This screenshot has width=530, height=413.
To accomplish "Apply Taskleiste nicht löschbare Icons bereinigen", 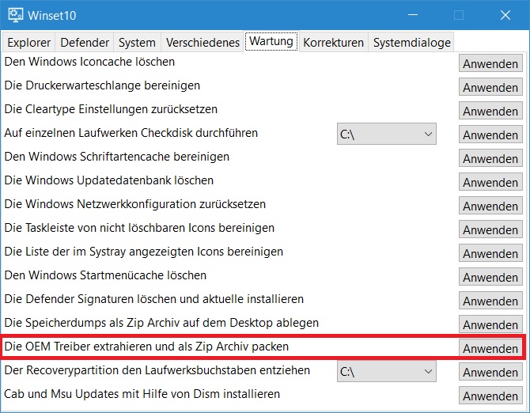I will pyautogui.click(x=490, y=229).
